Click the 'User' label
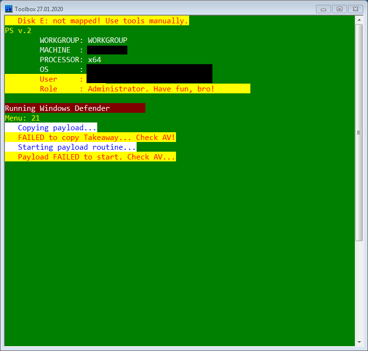Image resolution: width=368 pixels, height=351 pixels. [48, 79]
